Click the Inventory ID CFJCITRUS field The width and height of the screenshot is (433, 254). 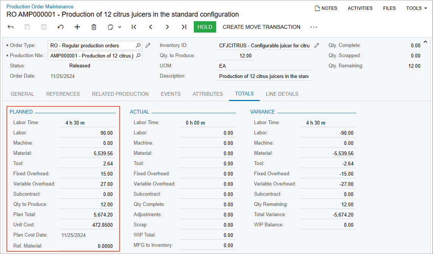pos(264,45)
